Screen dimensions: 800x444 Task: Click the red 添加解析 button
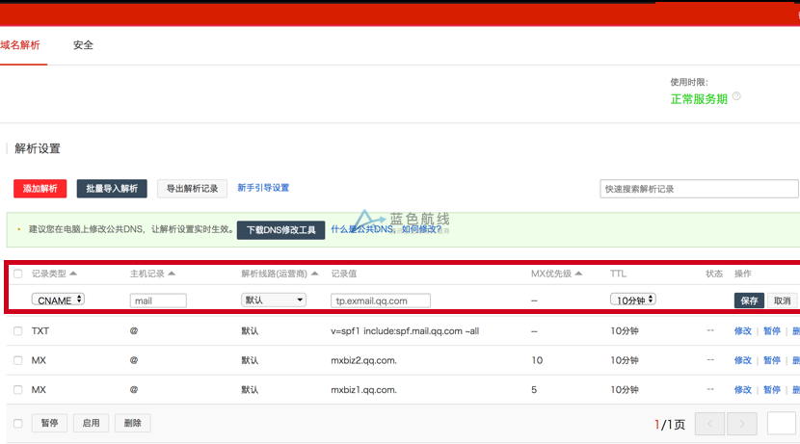point(40,189)
